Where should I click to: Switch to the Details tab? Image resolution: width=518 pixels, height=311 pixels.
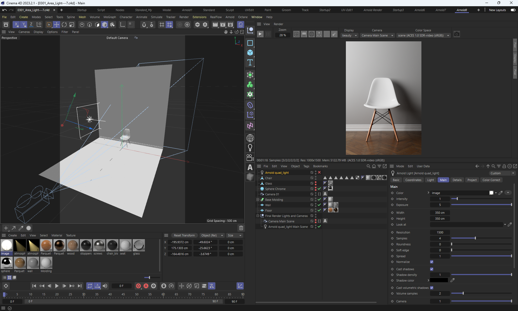tap(457, 180)
